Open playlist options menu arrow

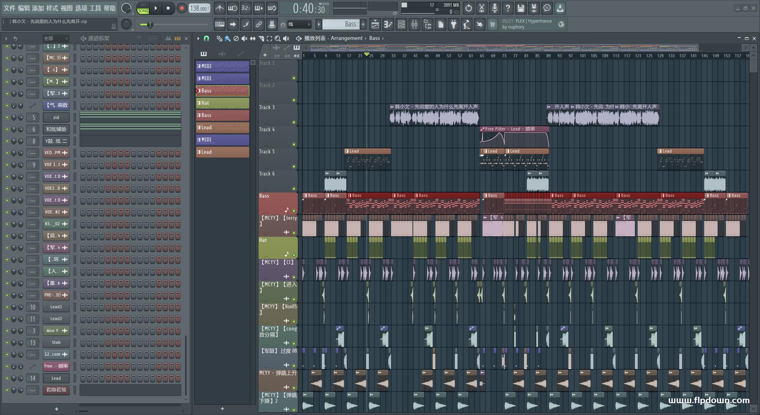click(x=198, y=38)
